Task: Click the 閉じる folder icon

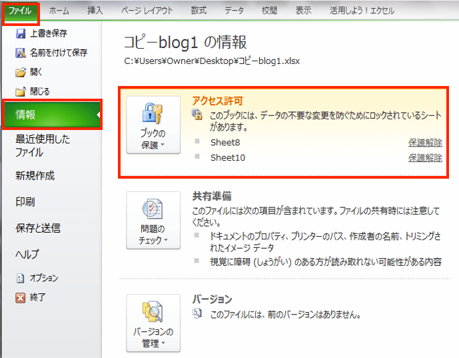Action: 21,92
